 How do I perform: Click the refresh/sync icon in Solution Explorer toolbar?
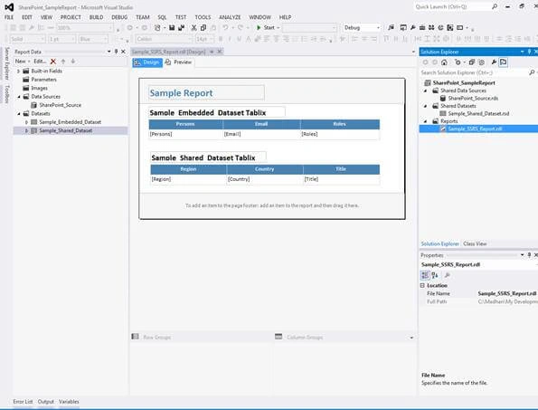[458, 62]
